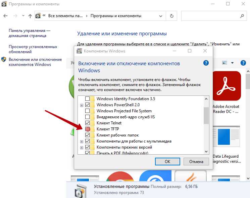Go back using the back arrow
This screenshot has width=250, height=198.
[6, 16]
